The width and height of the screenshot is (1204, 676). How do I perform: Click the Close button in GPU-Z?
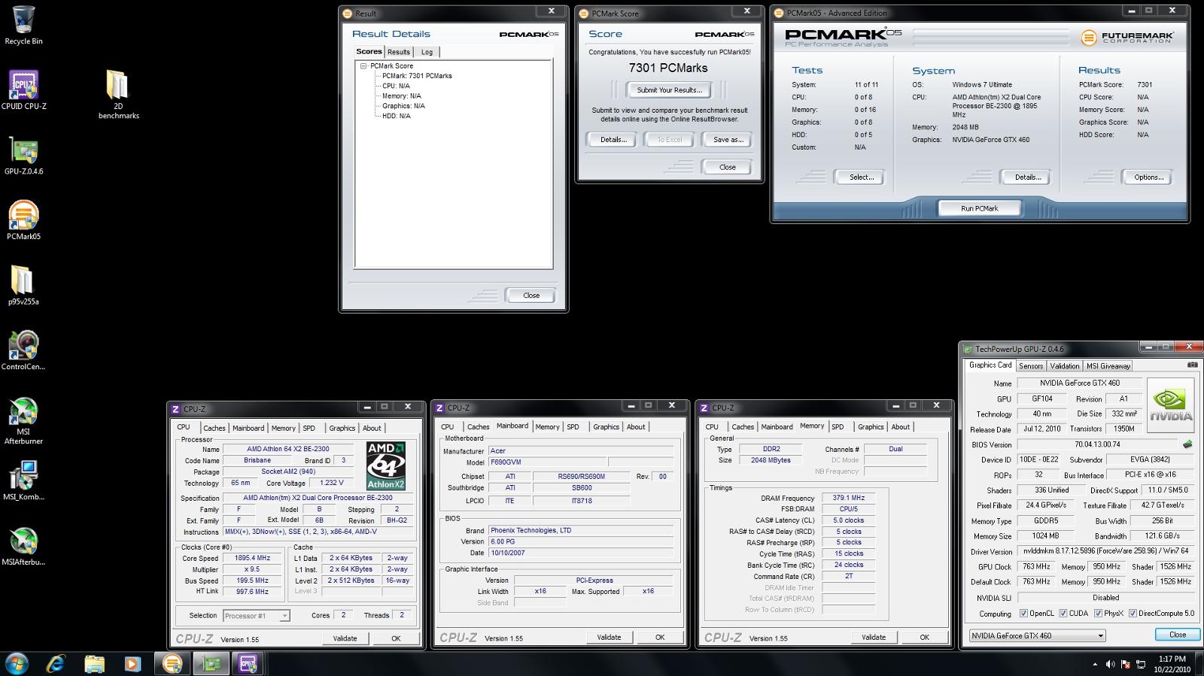1177,635
